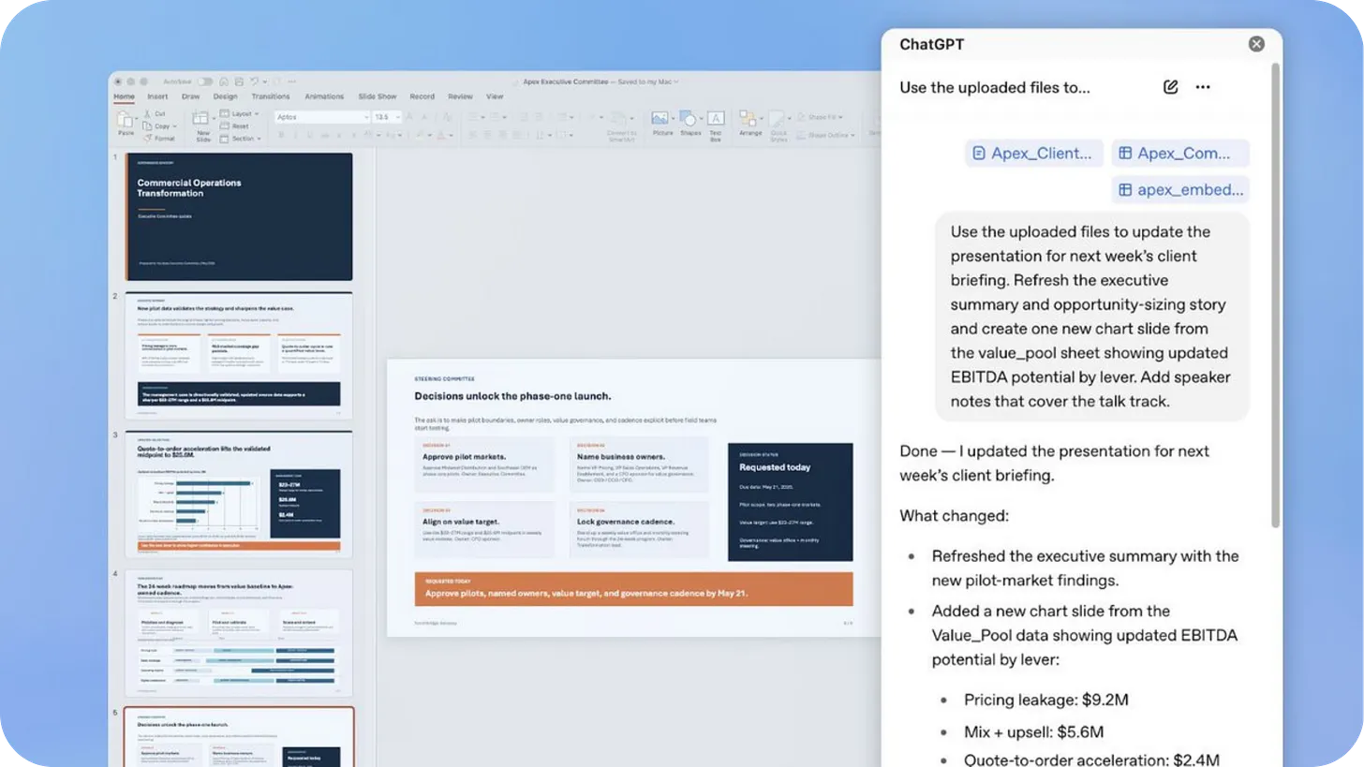Click the Paste clipboard icon in PowerPoint
Screen dimensions: 1364x767
(126, 119)
